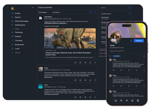Open the Chronological sort dropdown
The width and height of the screenshot is (152, 108).
tap(44, 12)
